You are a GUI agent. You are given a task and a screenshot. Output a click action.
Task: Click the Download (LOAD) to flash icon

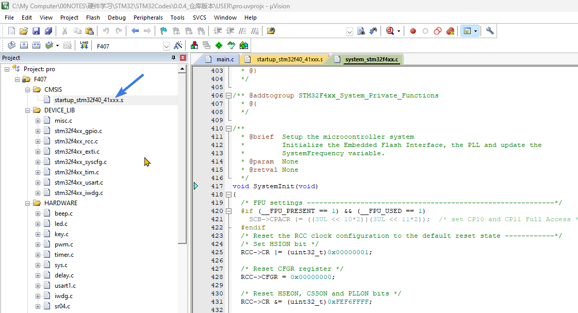point(84,45)
